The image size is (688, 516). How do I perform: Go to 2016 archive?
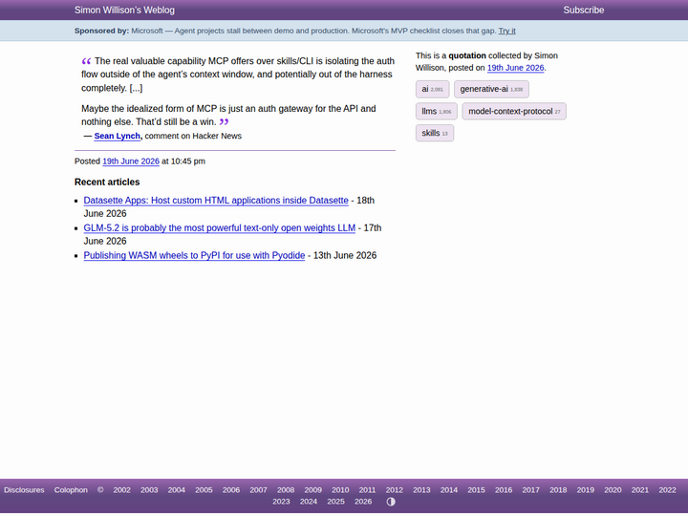(x=504, y=490)
